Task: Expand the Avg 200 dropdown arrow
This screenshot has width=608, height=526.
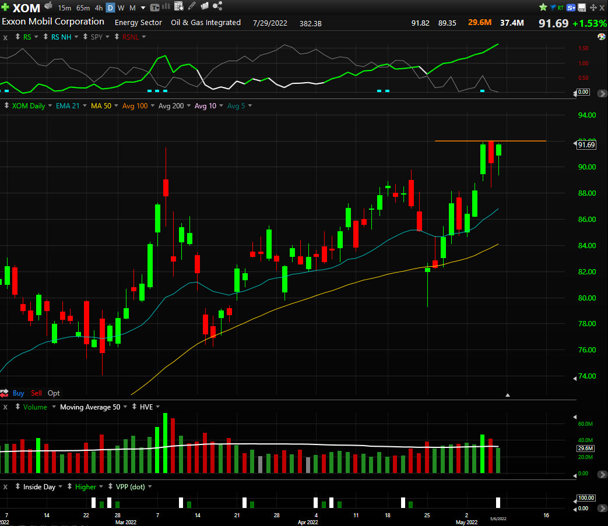Action: [x=188, y=105]
